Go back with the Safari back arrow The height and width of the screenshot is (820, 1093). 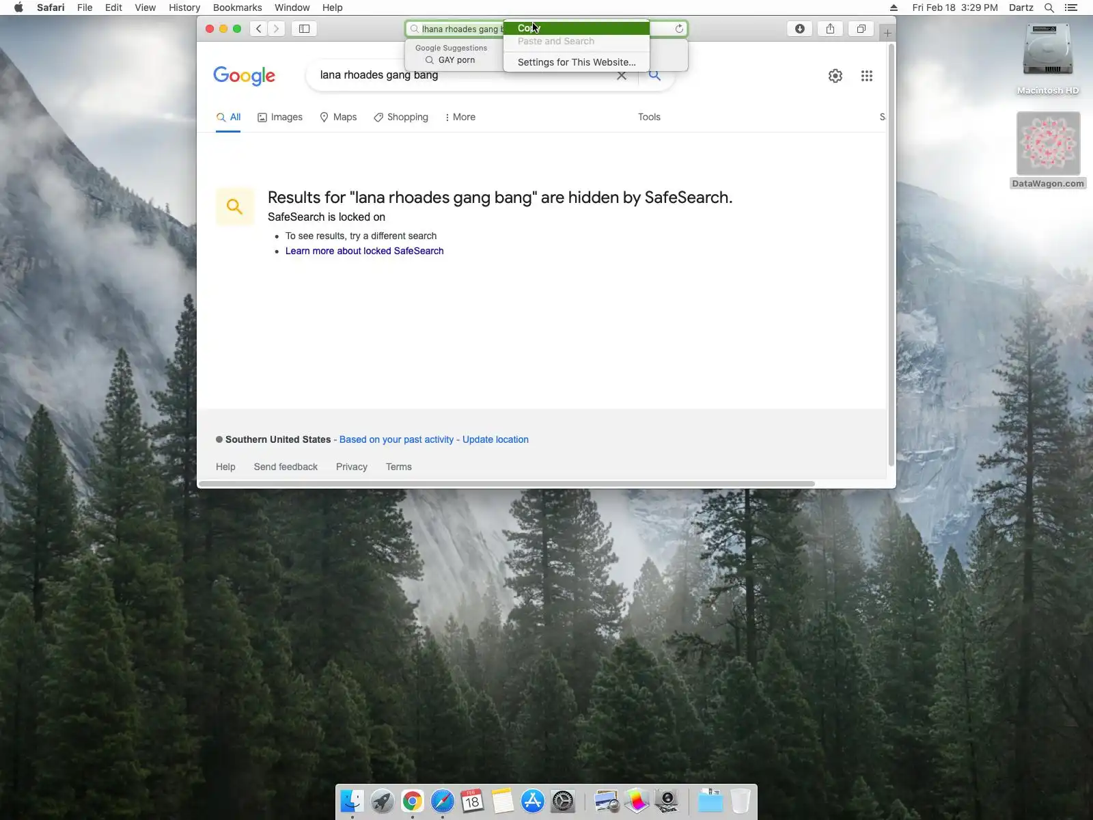click(x=258, y=29)
